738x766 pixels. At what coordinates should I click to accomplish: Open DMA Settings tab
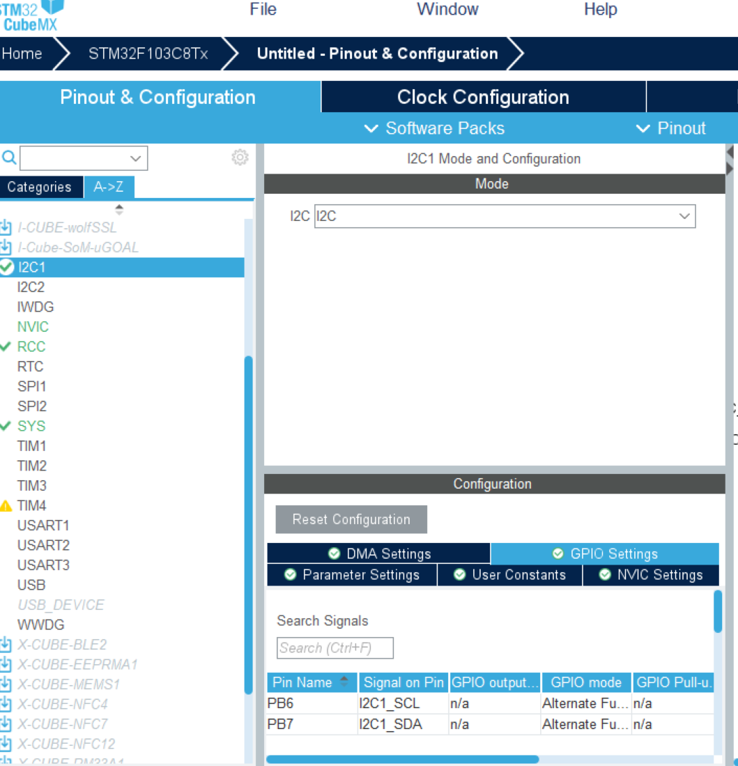coord(378,553)
